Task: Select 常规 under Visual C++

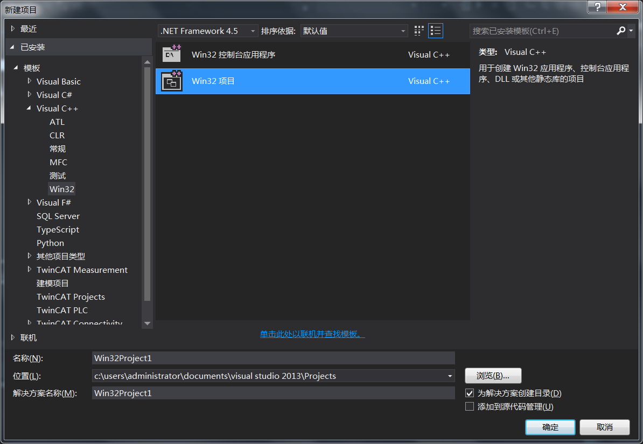Action: point(58,149)
